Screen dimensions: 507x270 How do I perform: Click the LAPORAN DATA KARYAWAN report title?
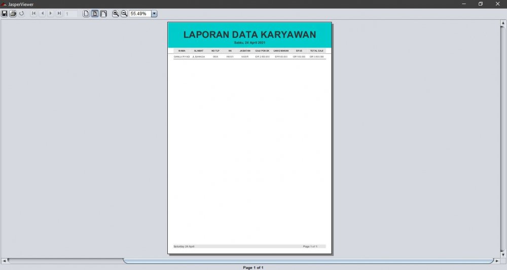[249, 34]
